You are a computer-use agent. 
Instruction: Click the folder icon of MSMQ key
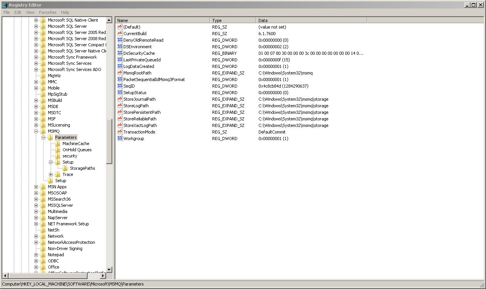click(x=43, y=131)
